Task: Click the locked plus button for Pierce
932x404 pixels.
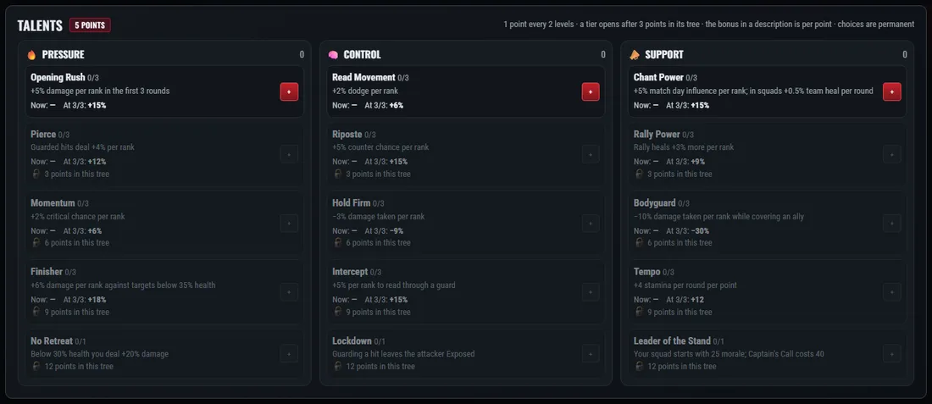Action: [x=290, y=154]
